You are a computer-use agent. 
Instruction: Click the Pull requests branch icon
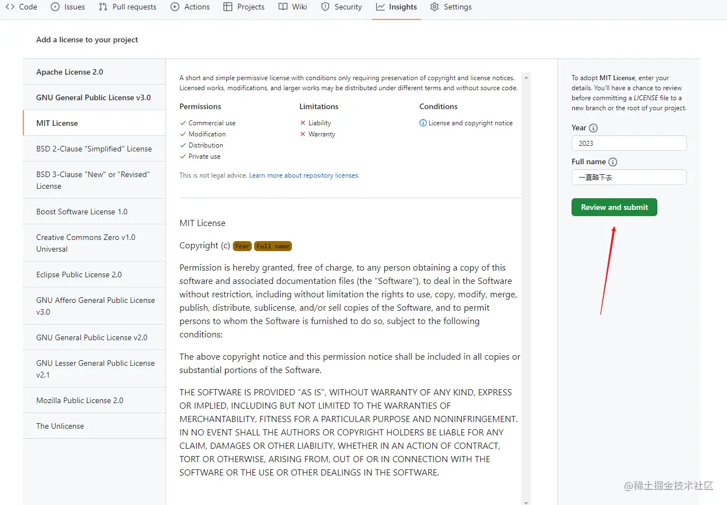(103, 7)
